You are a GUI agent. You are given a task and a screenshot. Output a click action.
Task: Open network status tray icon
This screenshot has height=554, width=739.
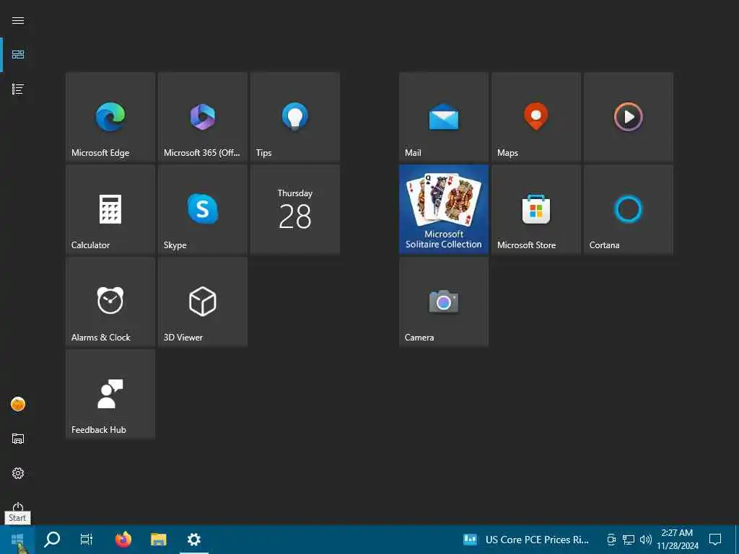coord(629,540)
